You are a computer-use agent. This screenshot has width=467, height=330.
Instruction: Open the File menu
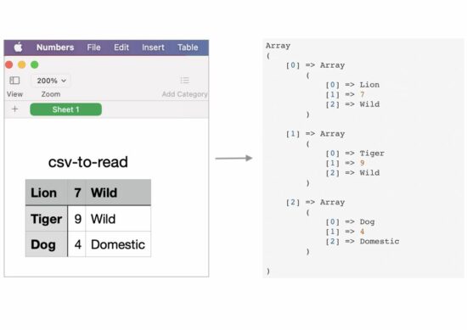click(93, 48)
